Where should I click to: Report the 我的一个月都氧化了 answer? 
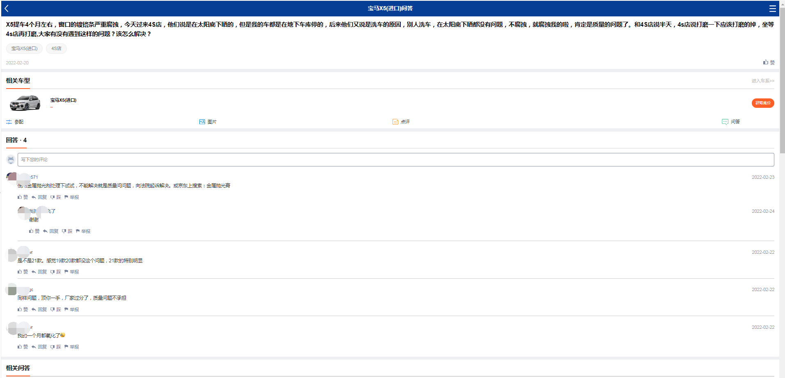(x=72, y=347)
